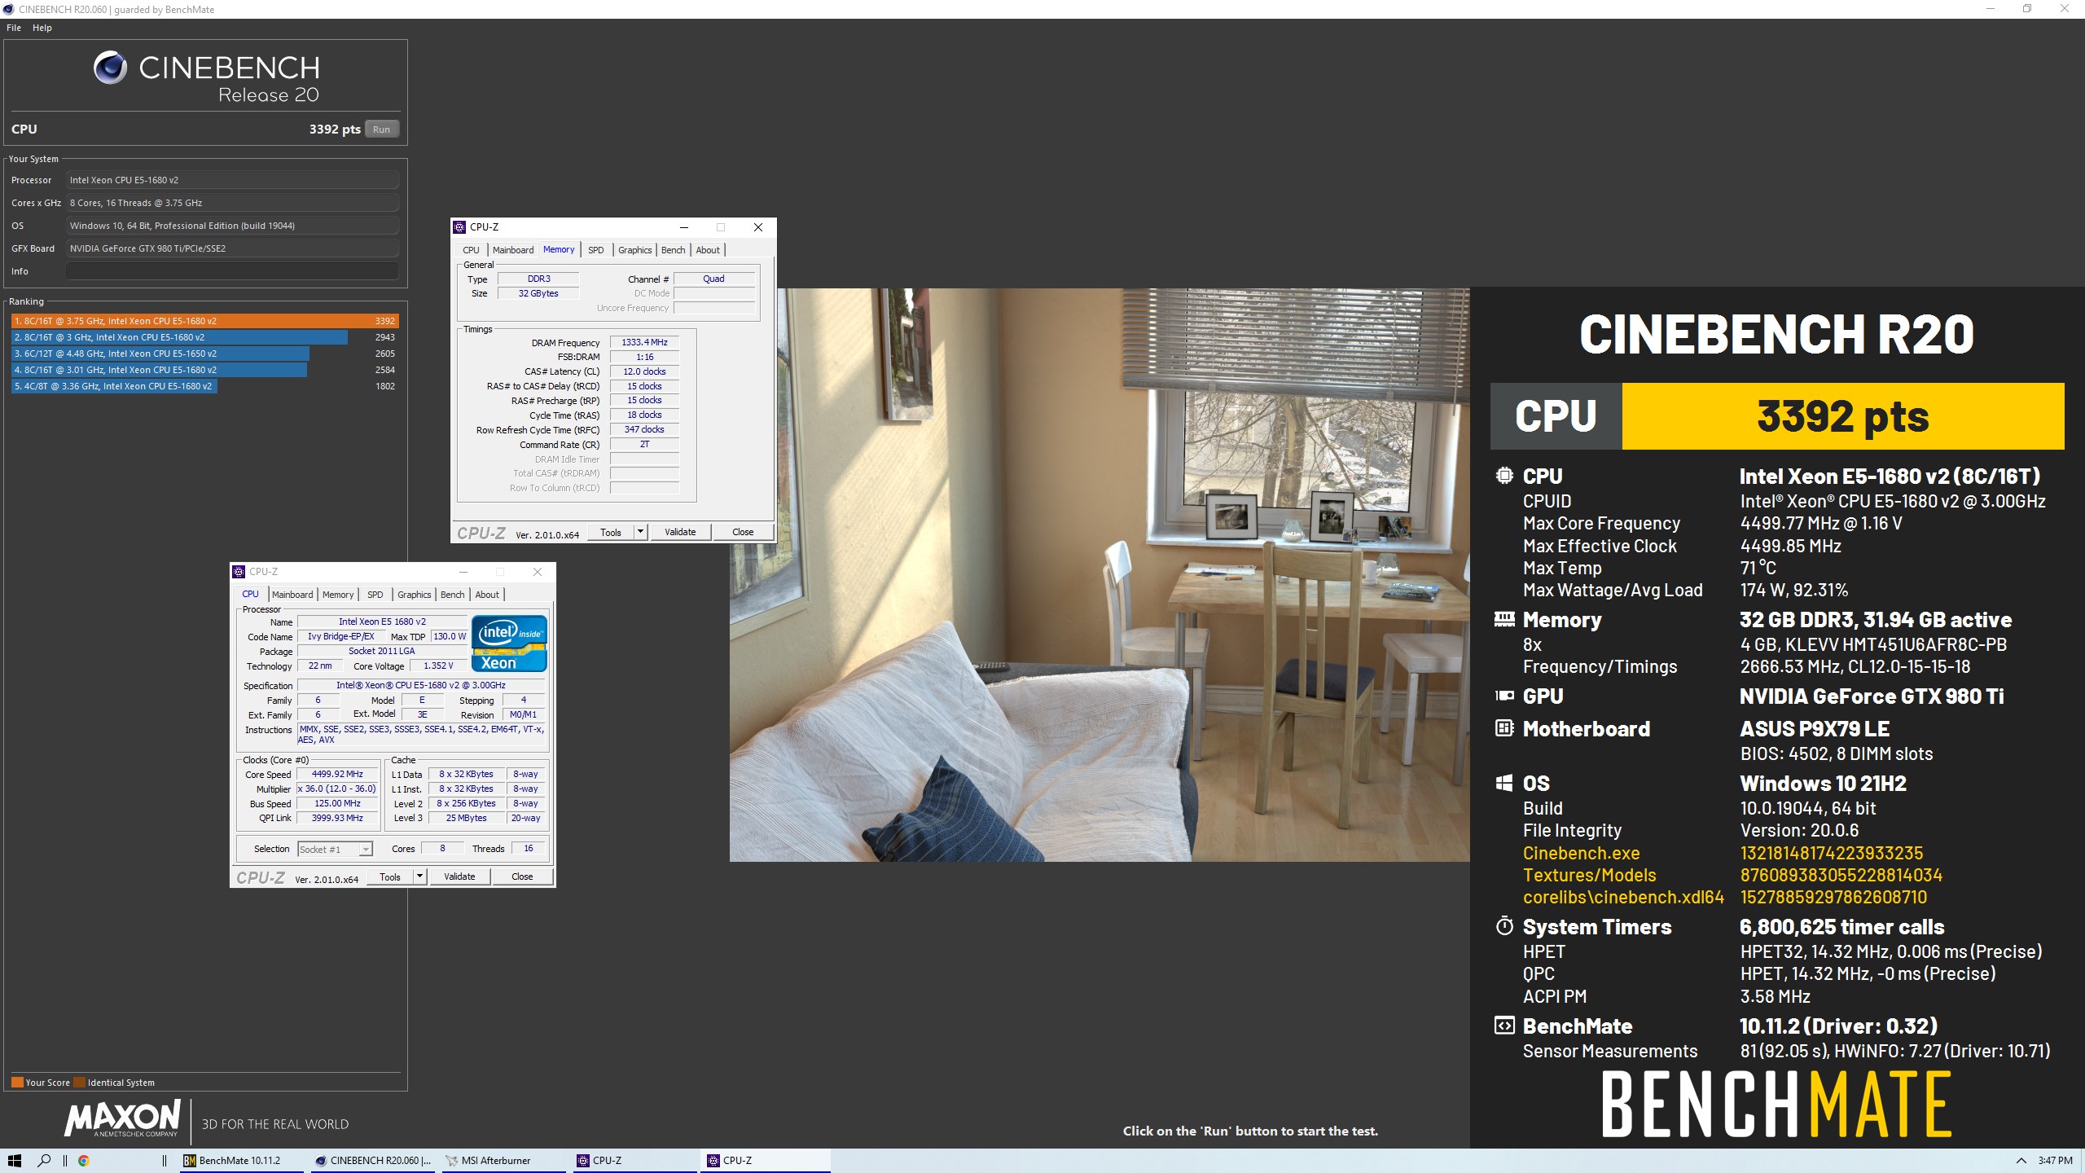Click the BenchMate CPU chip icon
2085x1173 pixels.
1504,476
